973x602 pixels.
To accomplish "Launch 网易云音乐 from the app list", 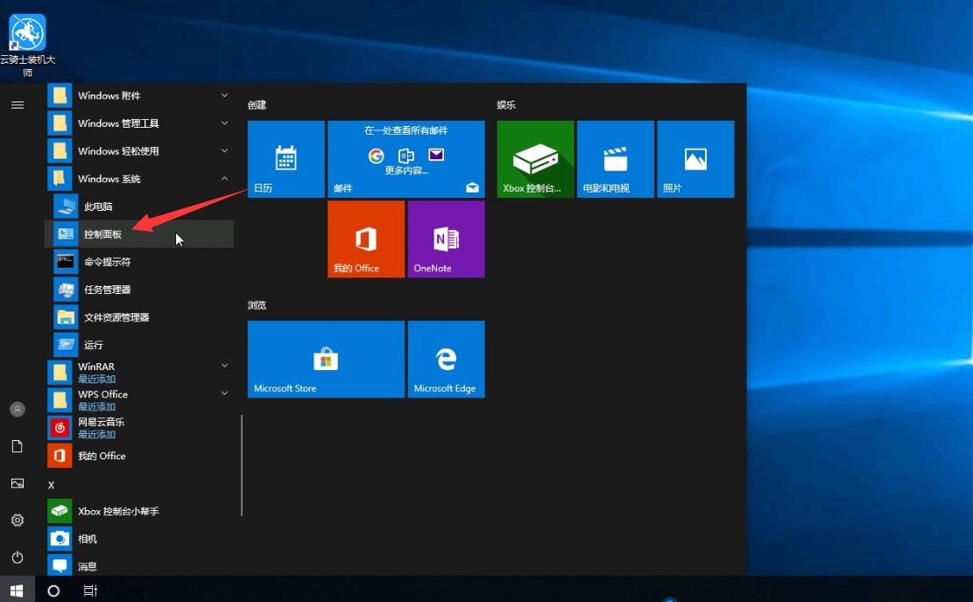I will (x=139, y=428).
